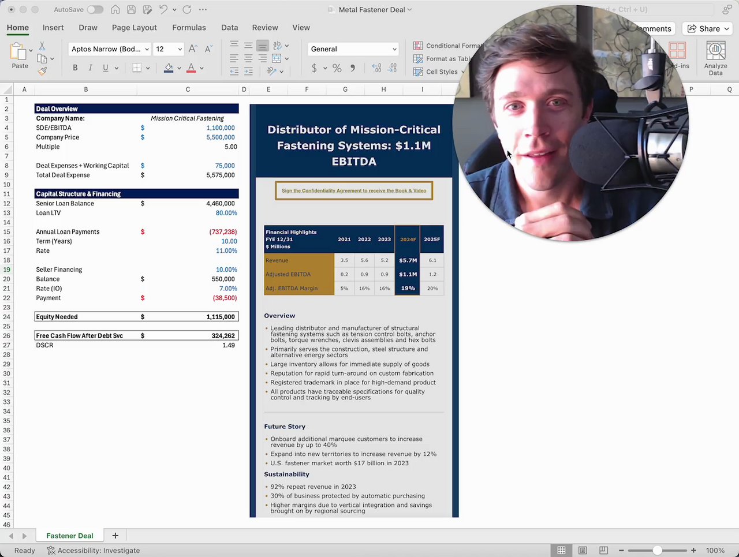Open the font size dropdown
This screenshot has height=557, width=739.
click(180, 49)
